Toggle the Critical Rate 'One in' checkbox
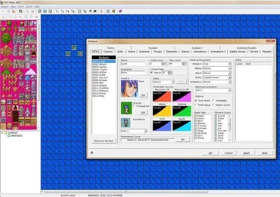The image size is (280, 197). (152, 73)
